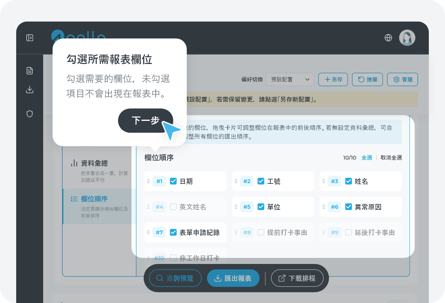Check the 延後打卡事由 field checkbox
The width and height of the screenshot is (445, 303).
(349, 232)
